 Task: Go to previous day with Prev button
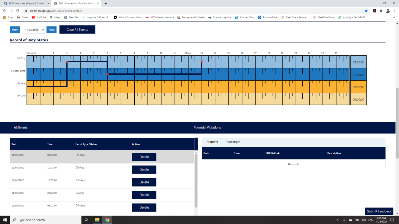(x=15, y=30)
